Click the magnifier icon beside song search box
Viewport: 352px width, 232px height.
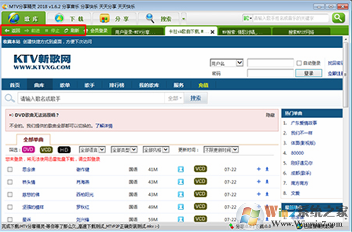coord(9,98)
